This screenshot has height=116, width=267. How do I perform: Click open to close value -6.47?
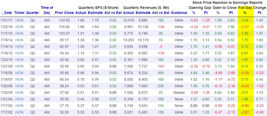coord(218,112)
